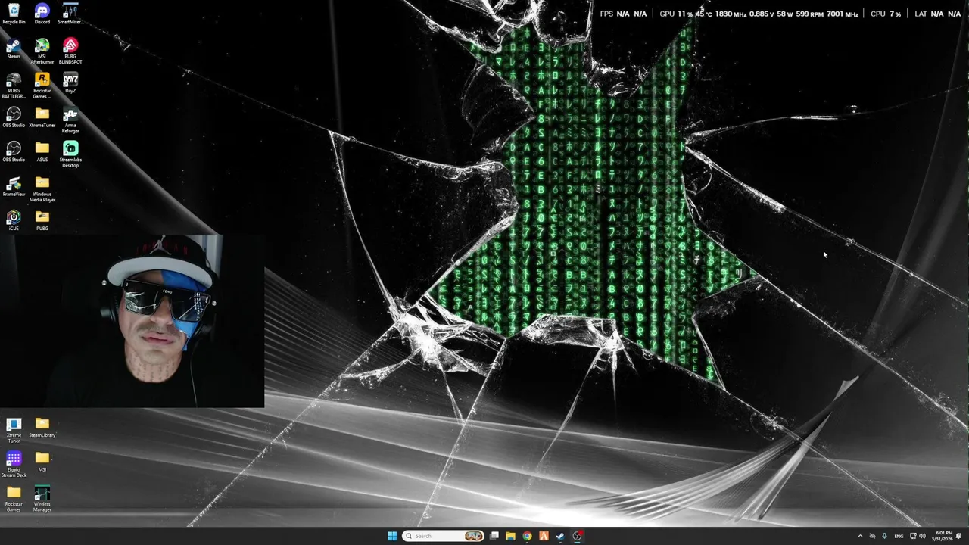Select the webcam overlay of streamer
The height and width of the screenshot is (545, 969).
[x=132, y=321]
